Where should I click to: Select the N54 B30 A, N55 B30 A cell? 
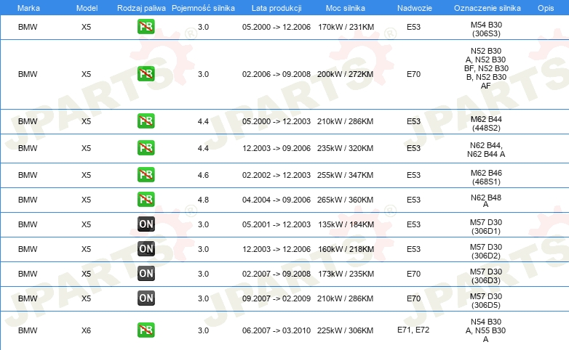click(486, 330)
